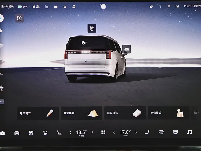Open the lights control in left sidebar
This screenshot has height=151, width=201.
coord(2,88)
